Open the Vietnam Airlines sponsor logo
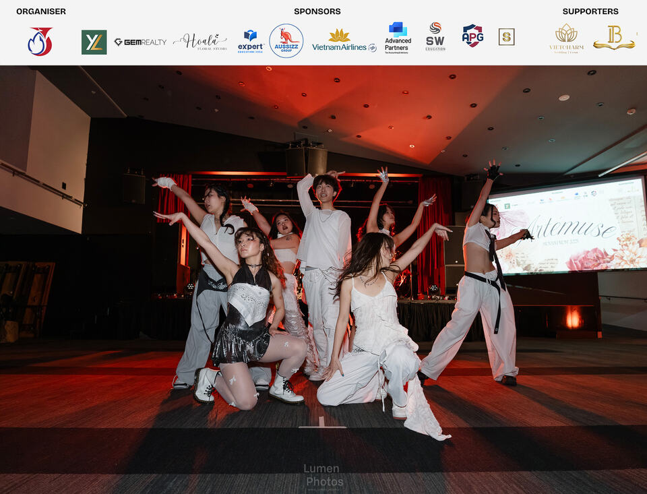The image size is (647, 494). (x=344, y=41)
